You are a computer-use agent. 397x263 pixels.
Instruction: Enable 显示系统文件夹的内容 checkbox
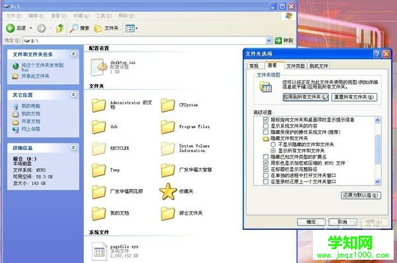click(x=265, y=126)
